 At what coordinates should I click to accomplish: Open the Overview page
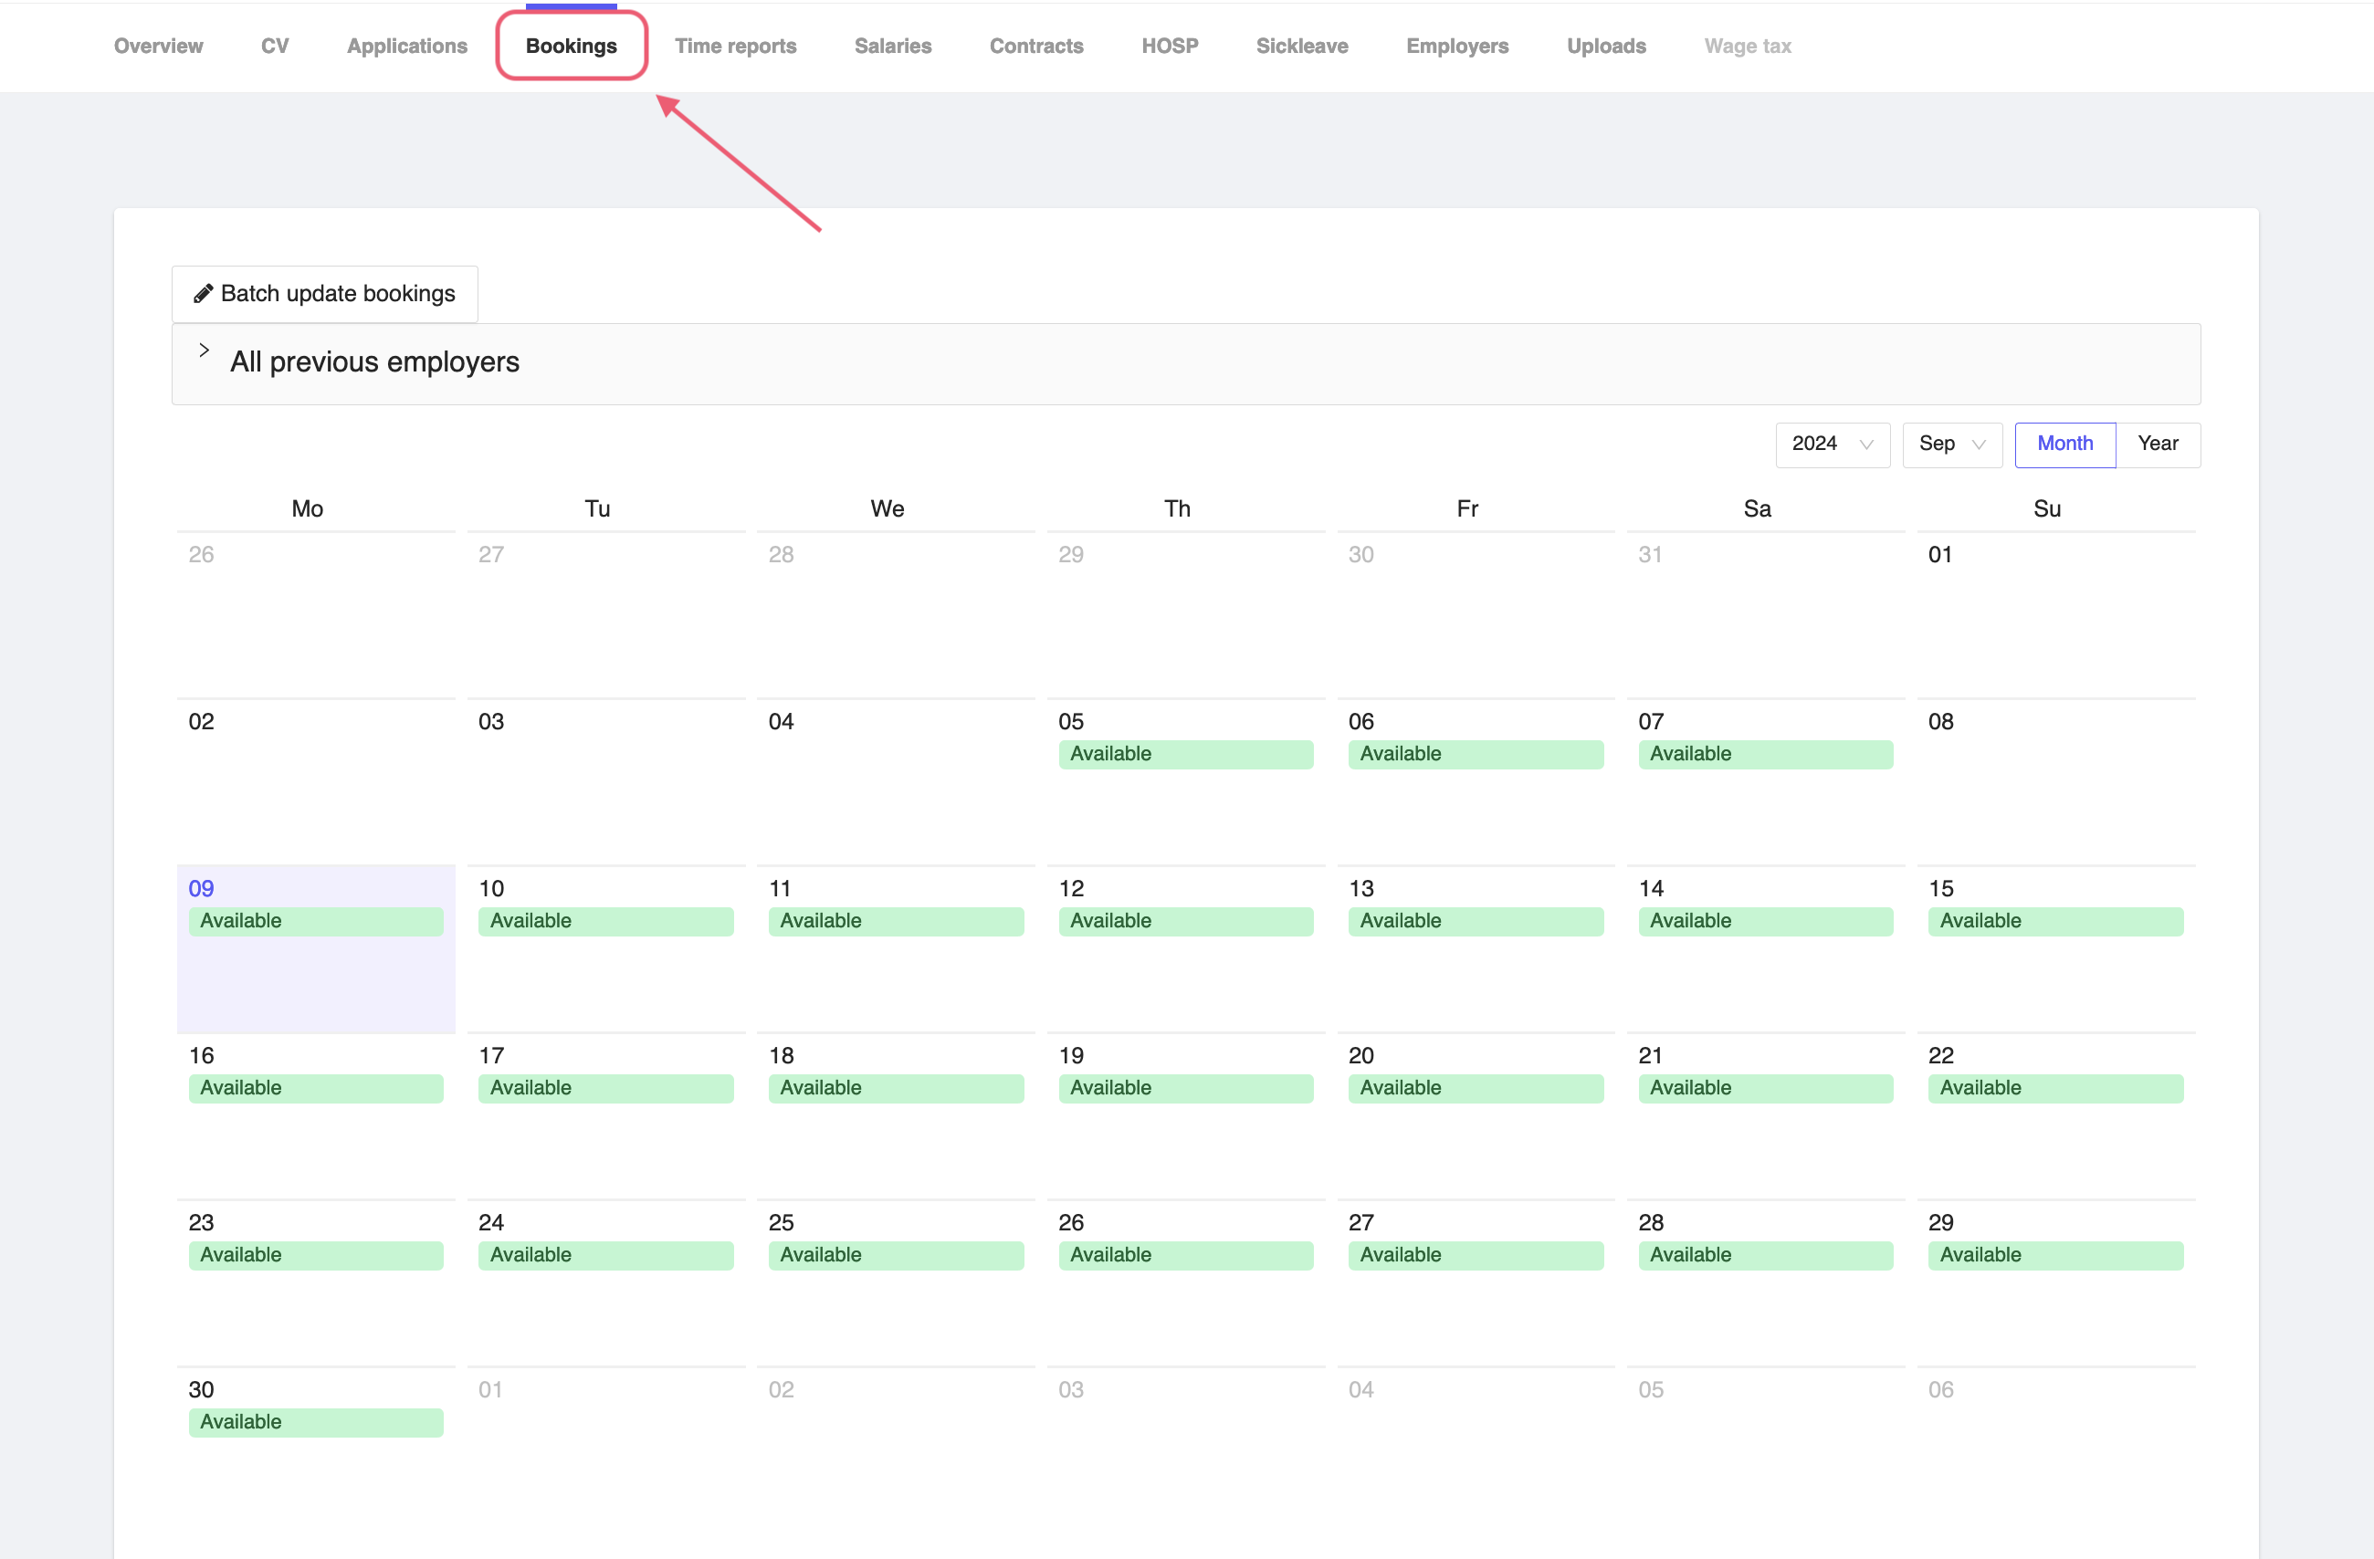158,46
